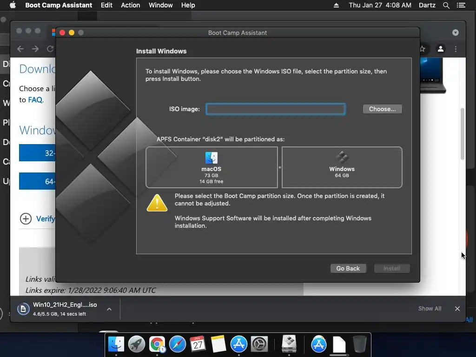The height and width of the screenshot is (357, 476).
Task: Click browser forward arrow
Action: 35,49
